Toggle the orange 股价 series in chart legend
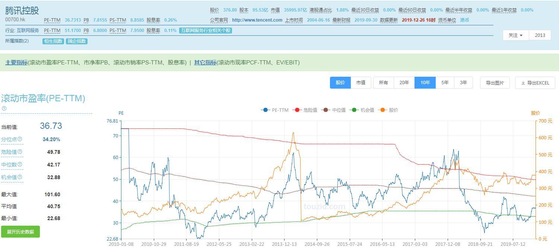This screenshot has height=251, width=559. point(388,110)
